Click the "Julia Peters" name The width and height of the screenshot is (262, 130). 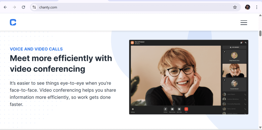pyautogui.click(x=231, y=94)
